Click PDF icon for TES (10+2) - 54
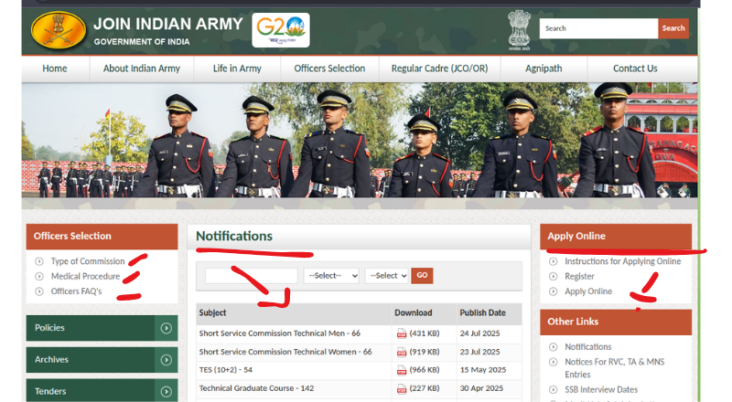Image resolution: width=732 pixels, height=402 pixels. (x=401, y=370)
